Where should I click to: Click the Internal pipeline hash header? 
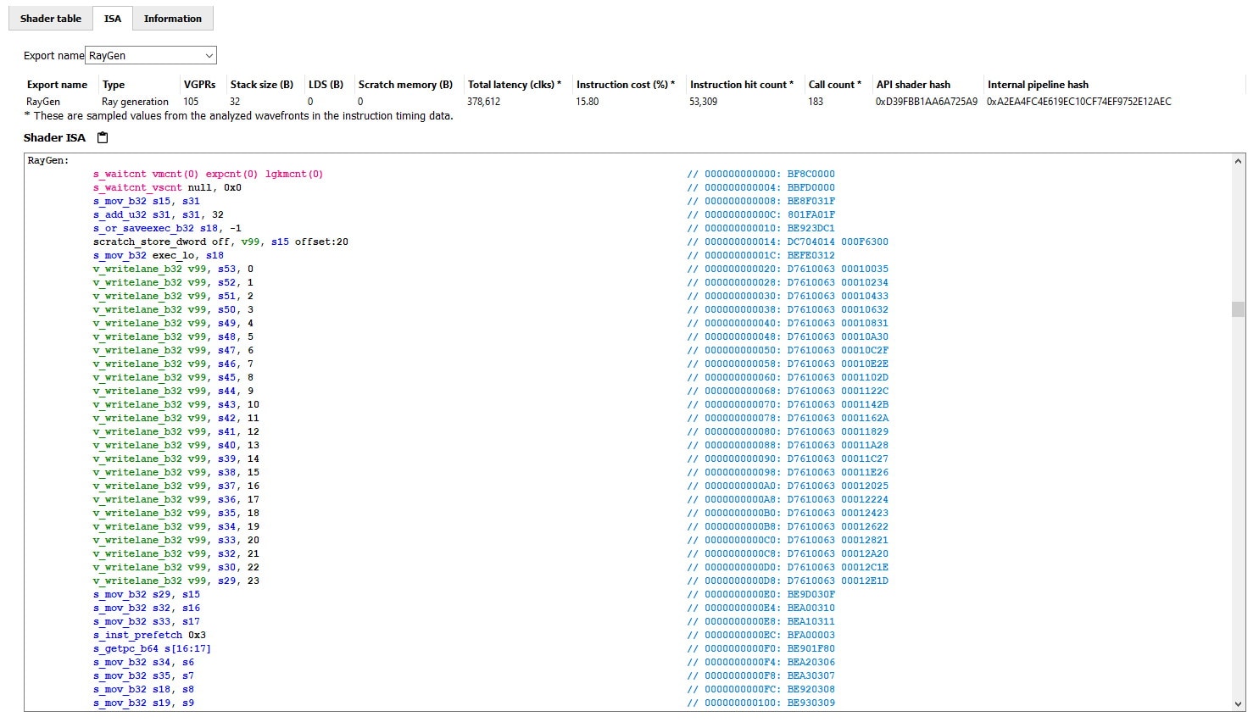point(1038,85)
